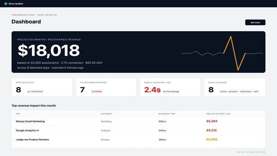
Task: Open the Pages Scanned card
Action: click(x=235, y=87)
